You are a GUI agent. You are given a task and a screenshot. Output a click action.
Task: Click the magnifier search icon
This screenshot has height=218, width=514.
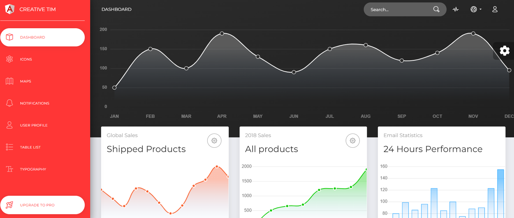point(436,9)
